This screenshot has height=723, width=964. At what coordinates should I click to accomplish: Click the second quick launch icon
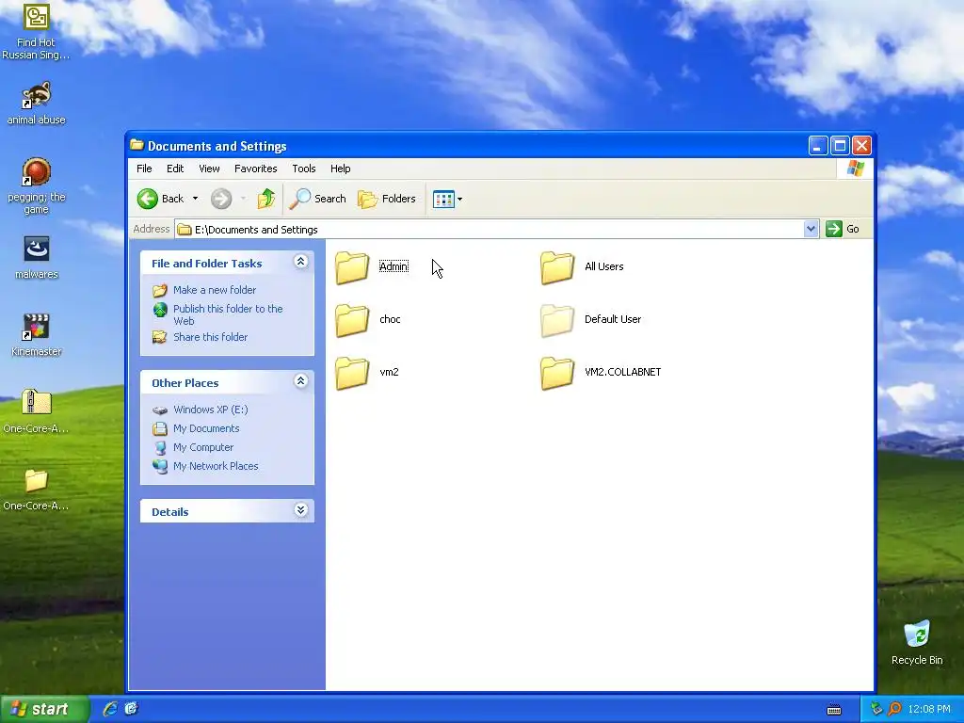(131, 709)
